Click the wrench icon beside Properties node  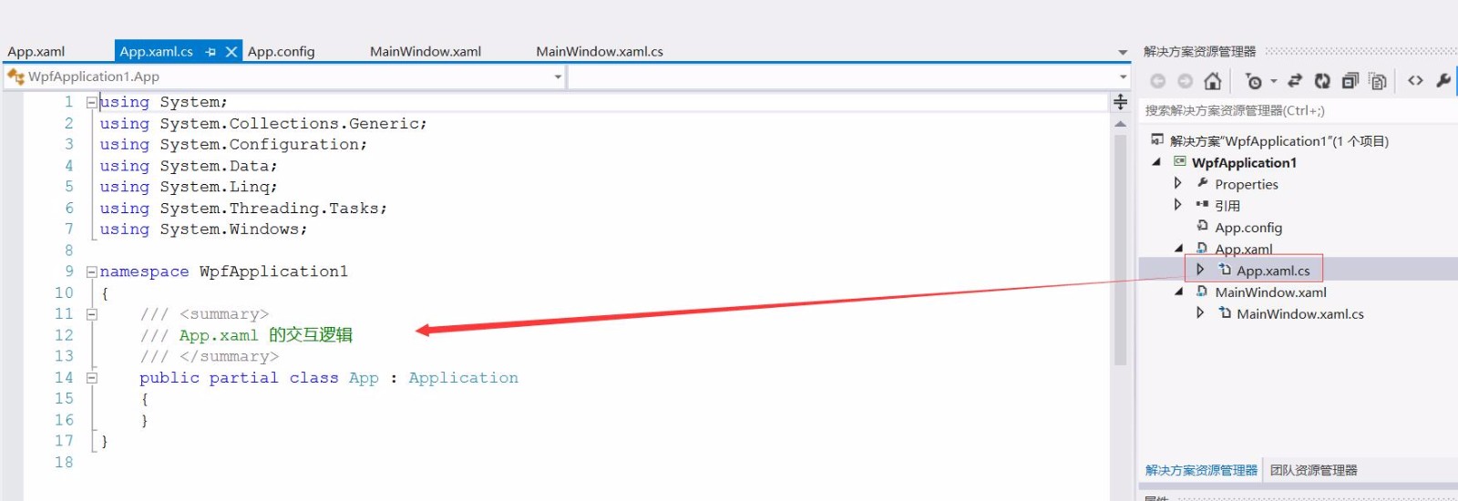1202,182
